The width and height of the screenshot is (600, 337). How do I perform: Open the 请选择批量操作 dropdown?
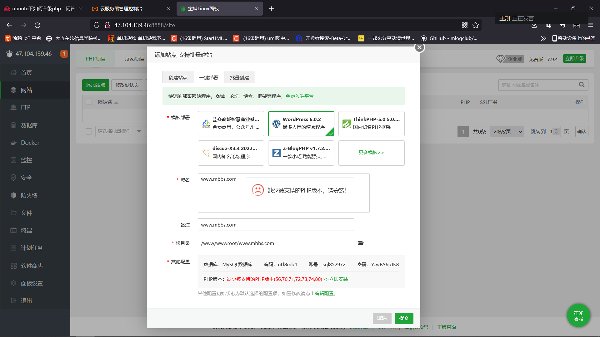119,131
